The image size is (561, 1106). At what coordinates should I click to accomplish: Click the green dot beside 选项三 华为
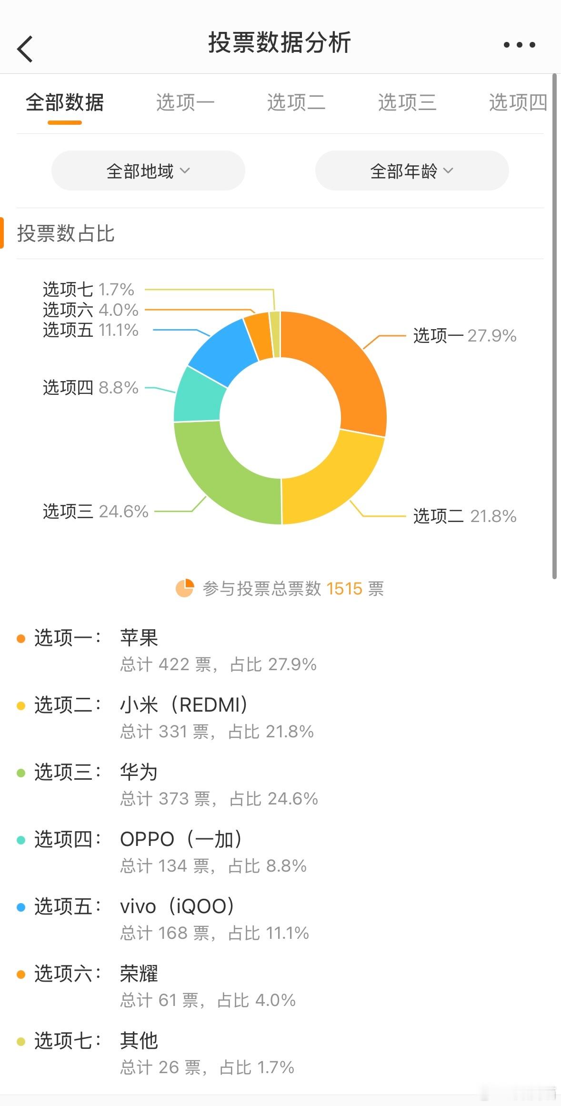pyautogui.click(x=20, y=771)
